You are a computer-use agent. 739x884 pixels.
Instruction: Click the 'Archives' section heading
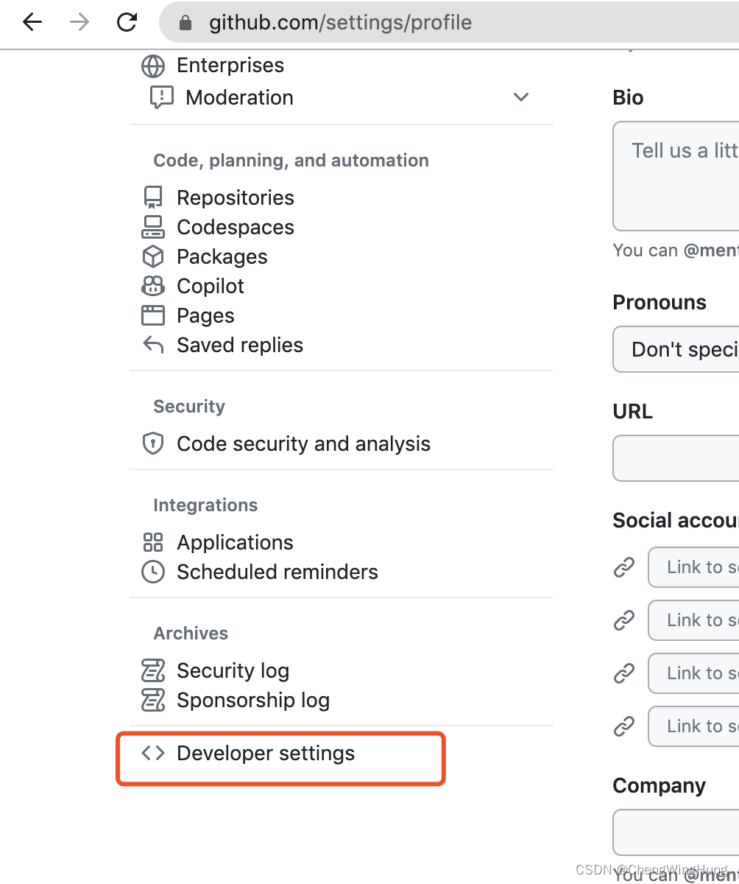191,634
